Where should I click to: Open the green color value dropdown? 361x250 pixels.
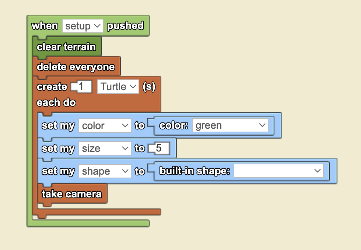point(230,125)
